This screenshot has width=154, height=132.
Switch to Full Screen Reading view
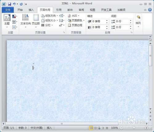95,128
